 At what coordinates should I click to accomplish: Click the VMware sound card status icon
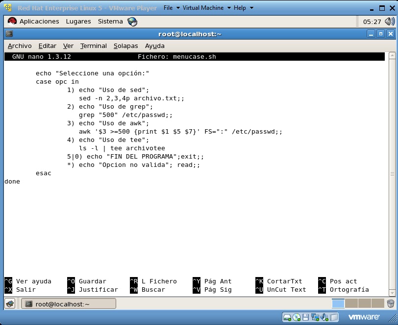pos(324,317)
